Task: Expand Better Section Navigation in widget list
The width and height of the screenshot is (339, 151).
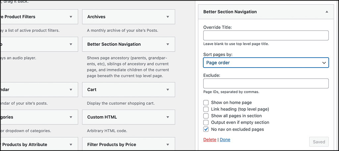Action: [x=168, y=44]
